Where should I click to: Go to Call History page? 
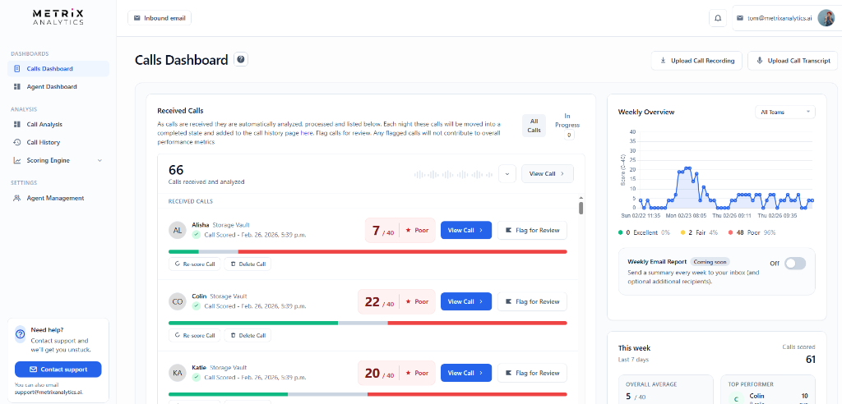click(x=58, y=142)
